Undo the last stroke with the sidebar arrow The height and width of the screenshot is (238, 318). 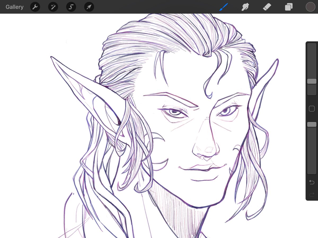(312, 182)
